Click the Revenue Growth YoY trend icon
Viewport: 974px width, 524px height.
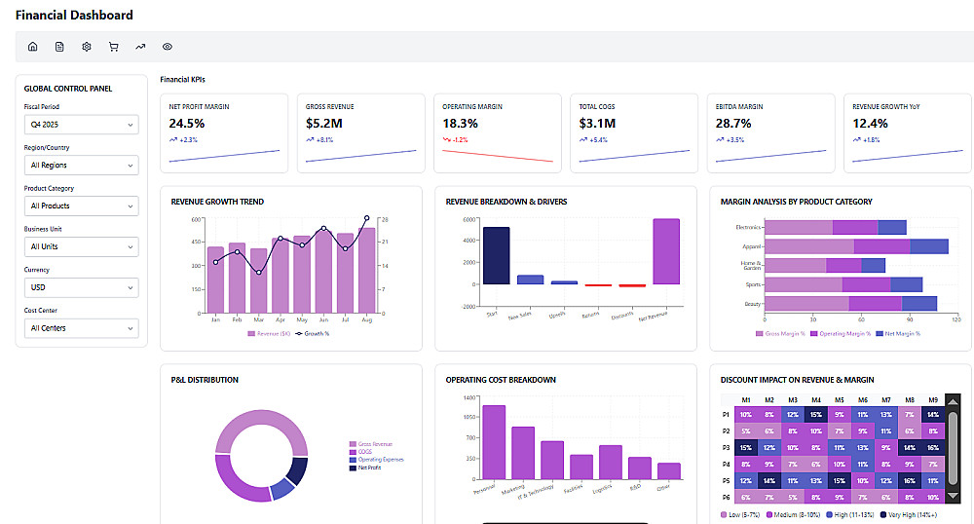click(856, 139)
